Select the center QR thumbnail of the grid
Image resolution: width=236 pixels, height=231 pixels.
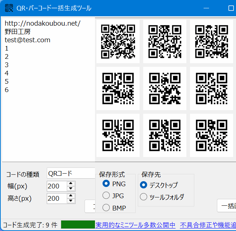coord(165,88)
